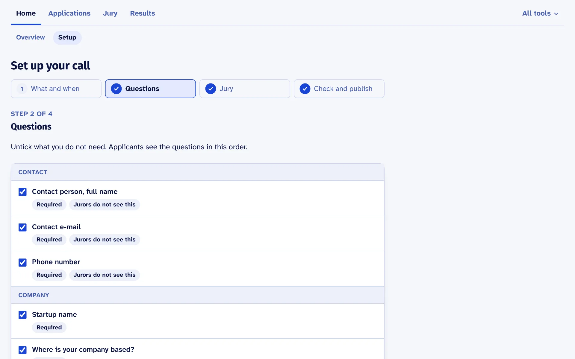575x359 pixels.
Task: Open the Home tab
Action: click(26, 13)
